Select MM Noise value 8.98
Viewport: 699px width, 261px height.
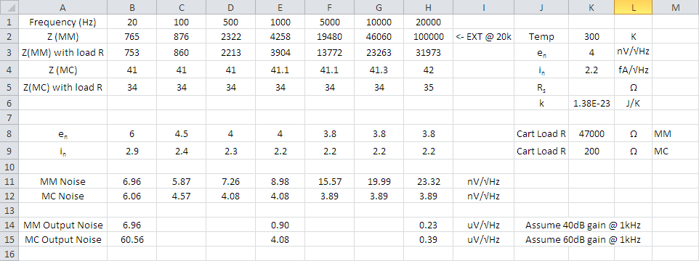coord(280,182)
